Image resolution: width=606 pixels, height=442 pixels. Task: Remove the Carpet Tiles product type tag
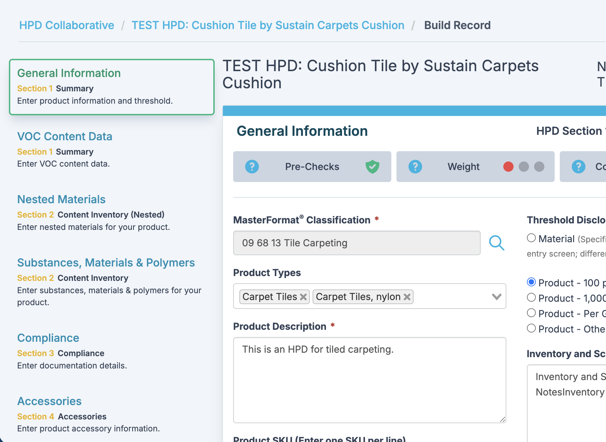303,297
